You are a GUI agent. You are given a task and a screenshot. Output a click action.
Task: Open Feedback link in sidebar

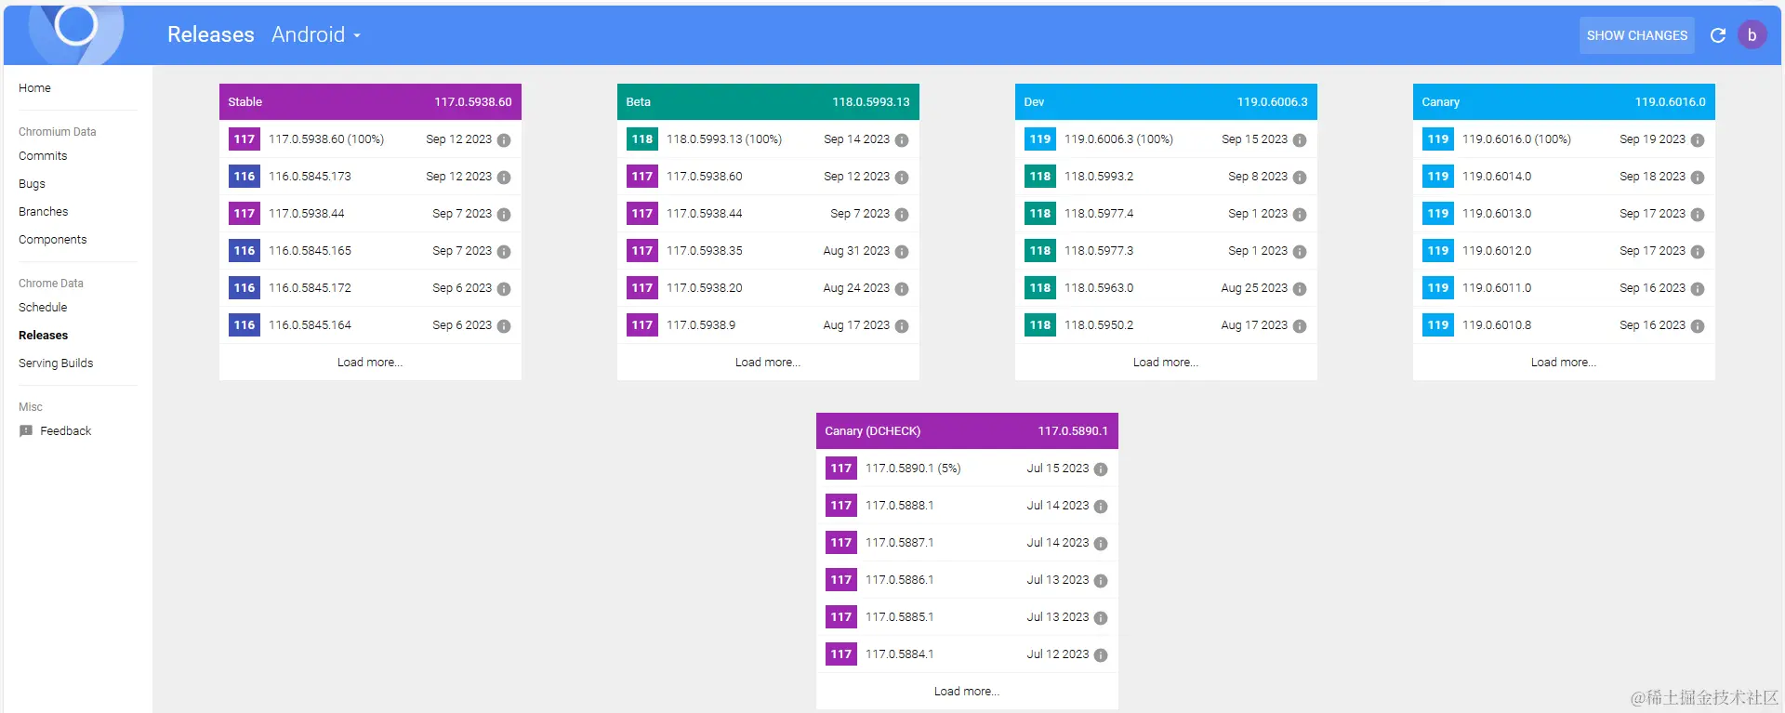tap(66, 431)
